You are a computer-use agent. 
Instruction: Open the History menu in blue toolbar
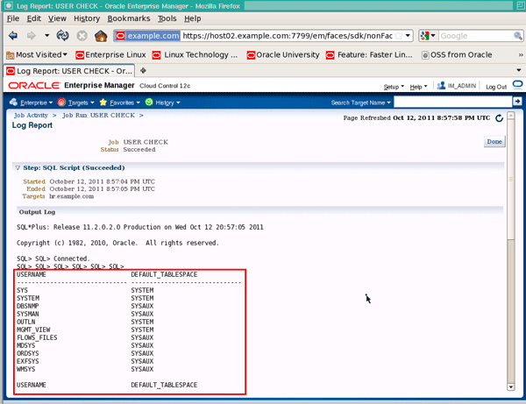(x=163, y=103)
